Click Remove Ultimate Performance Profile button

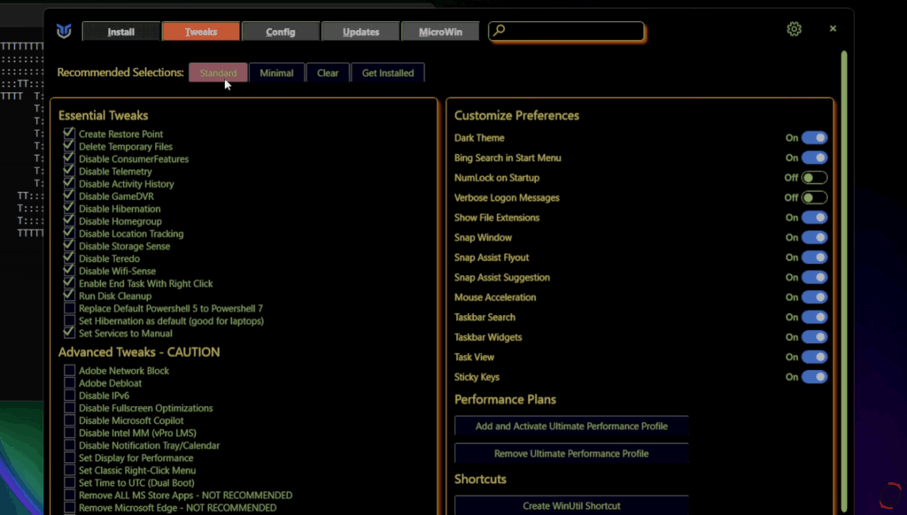[x=571, y=454]
